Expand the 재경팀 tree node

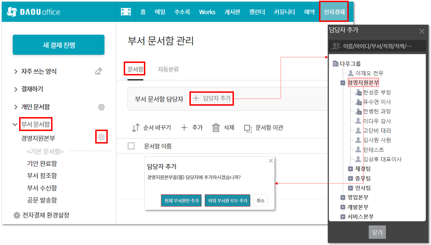pyautogui.click(x=350, y=169)
